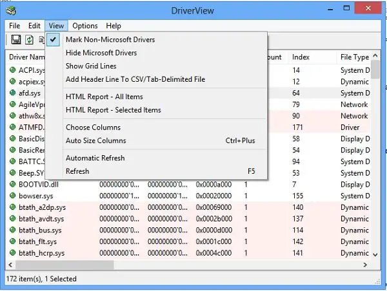
Task: Minimize the DriverView window
Action: (330, 10)
